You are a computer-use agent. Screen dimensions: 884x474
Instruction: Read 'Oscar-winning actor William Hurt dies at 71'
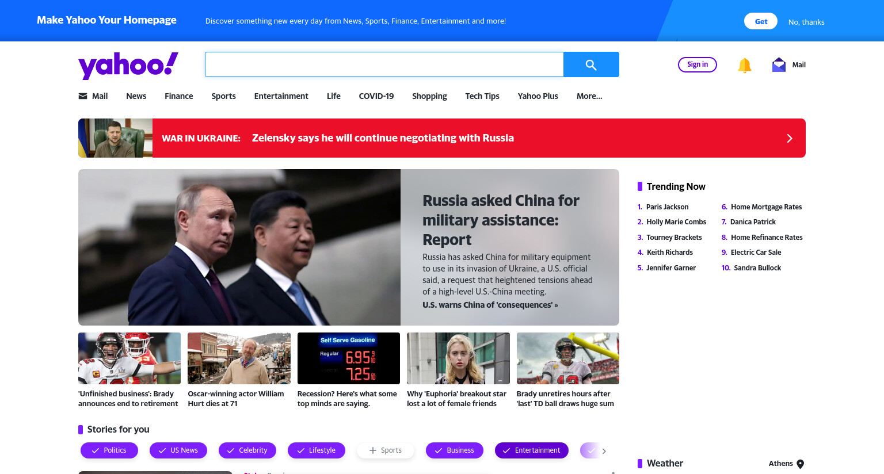tap(236, 399)
